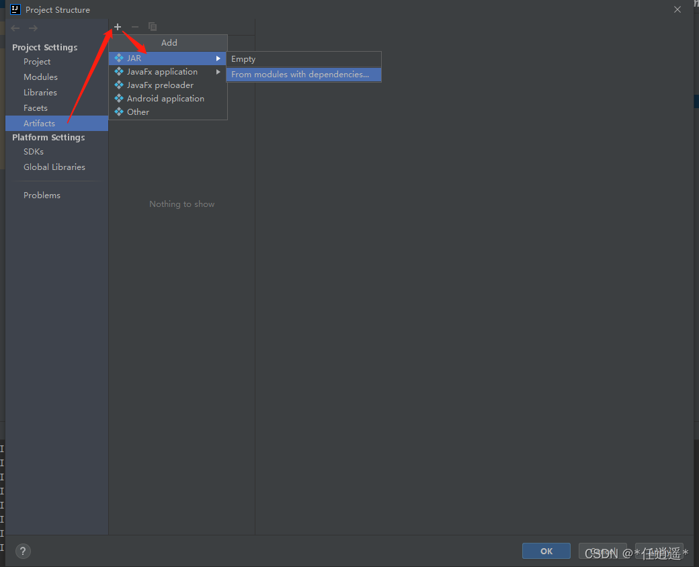Viewport: 699px width, 567px height.
Task: Click the OK button
Action: coord(546,550)
